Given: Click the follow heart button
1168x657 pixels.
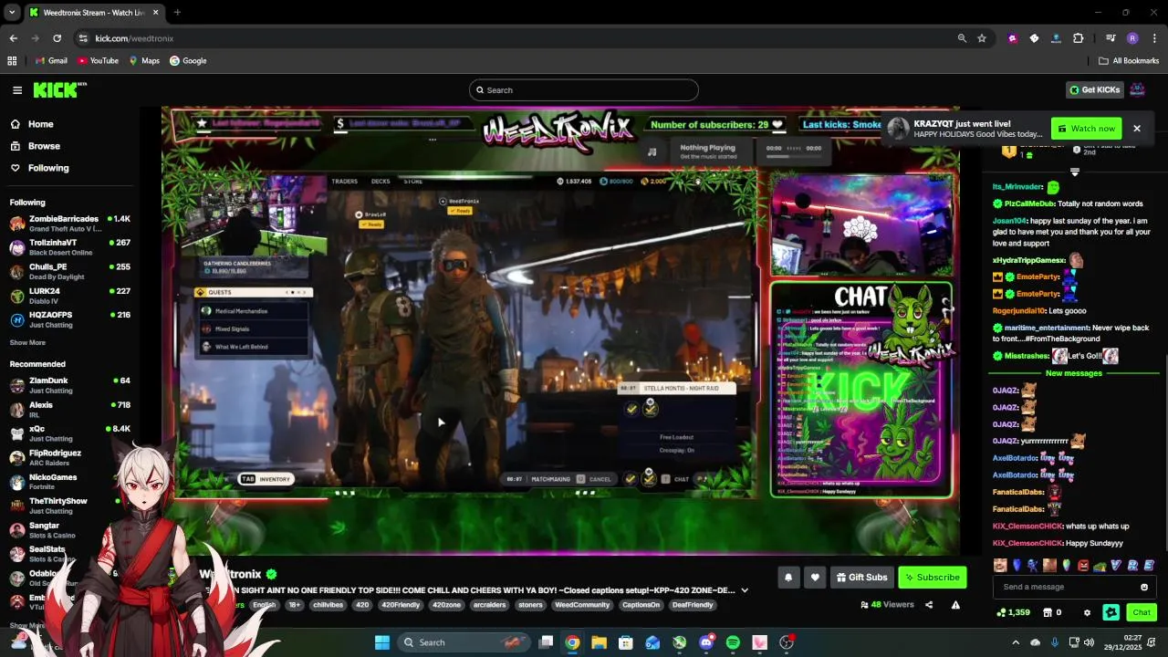Looking at the screenshot, I should pyautogui.click(x=815, y=577).
